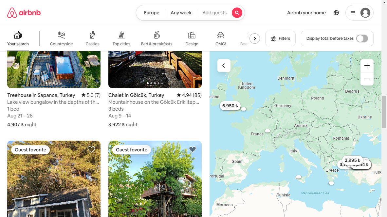Open the language globe icon

[336, 13]
